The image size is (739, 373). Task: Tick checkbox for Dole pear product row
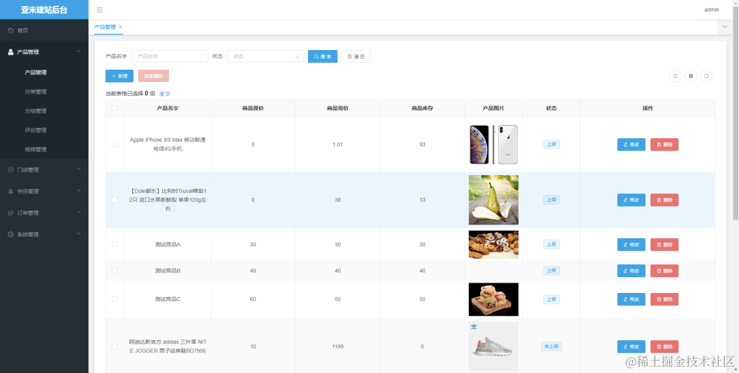(x=114, y=200)
